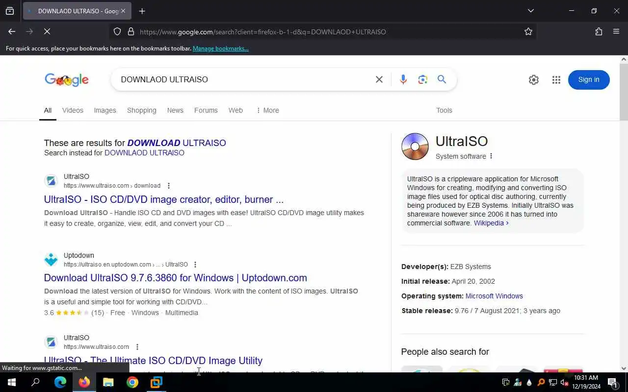Launch Google Chrome from taskbar
This screenshot has height=392, width=628.
pos(132,382)
